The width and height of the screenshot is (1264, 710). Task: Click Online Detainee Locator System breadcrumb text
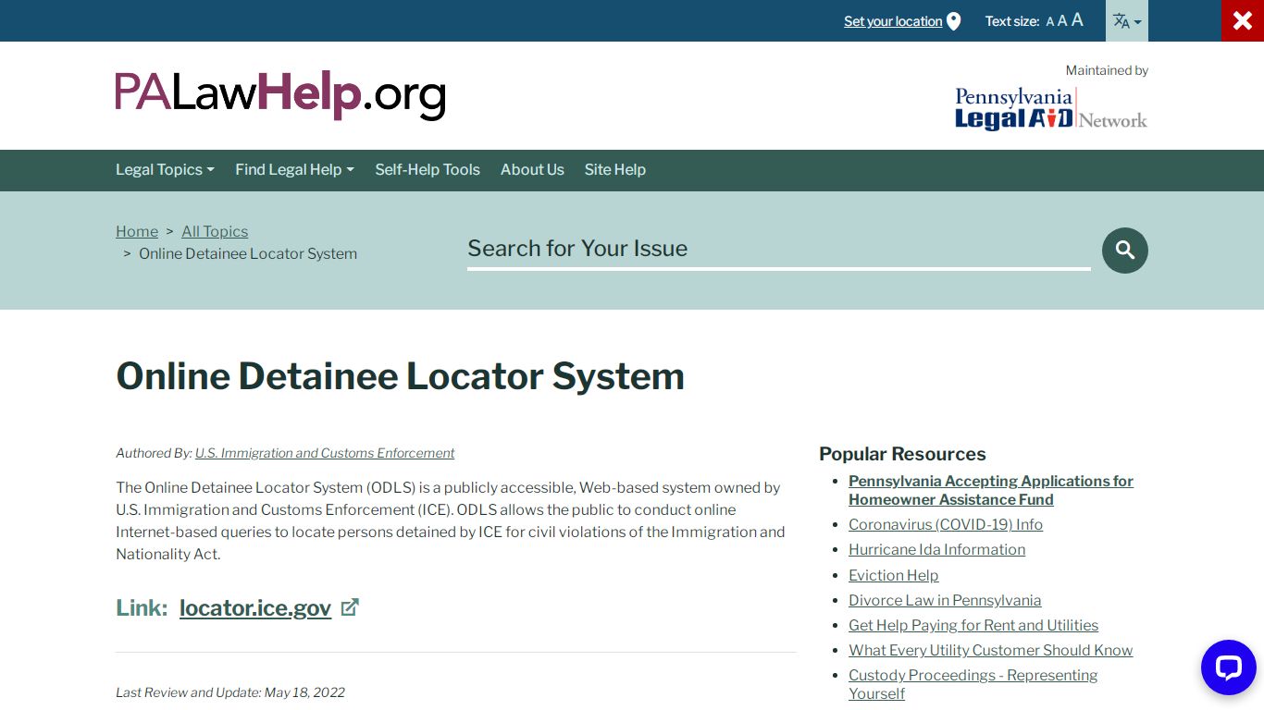248,253
